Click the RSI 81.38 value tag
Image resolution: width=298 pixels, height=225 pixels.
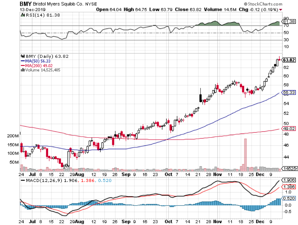tap(289, 22)
